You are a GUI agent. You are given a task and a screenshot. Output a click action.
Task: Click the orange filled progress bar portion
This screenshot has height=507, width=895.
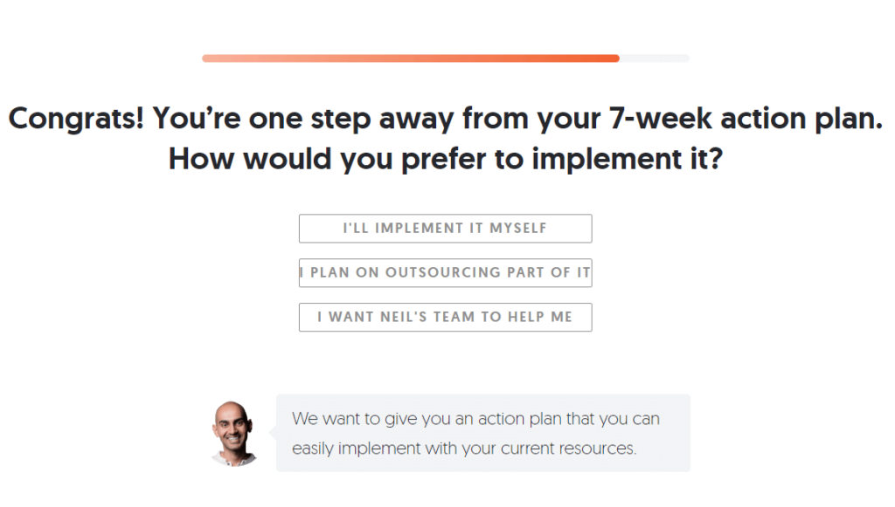[x=411, y=58]
